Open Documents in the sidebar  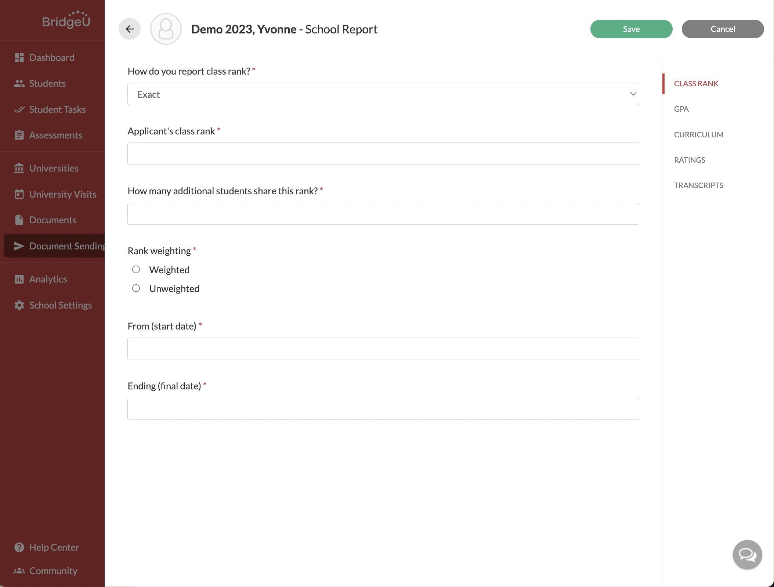click(x=52, y=220)
